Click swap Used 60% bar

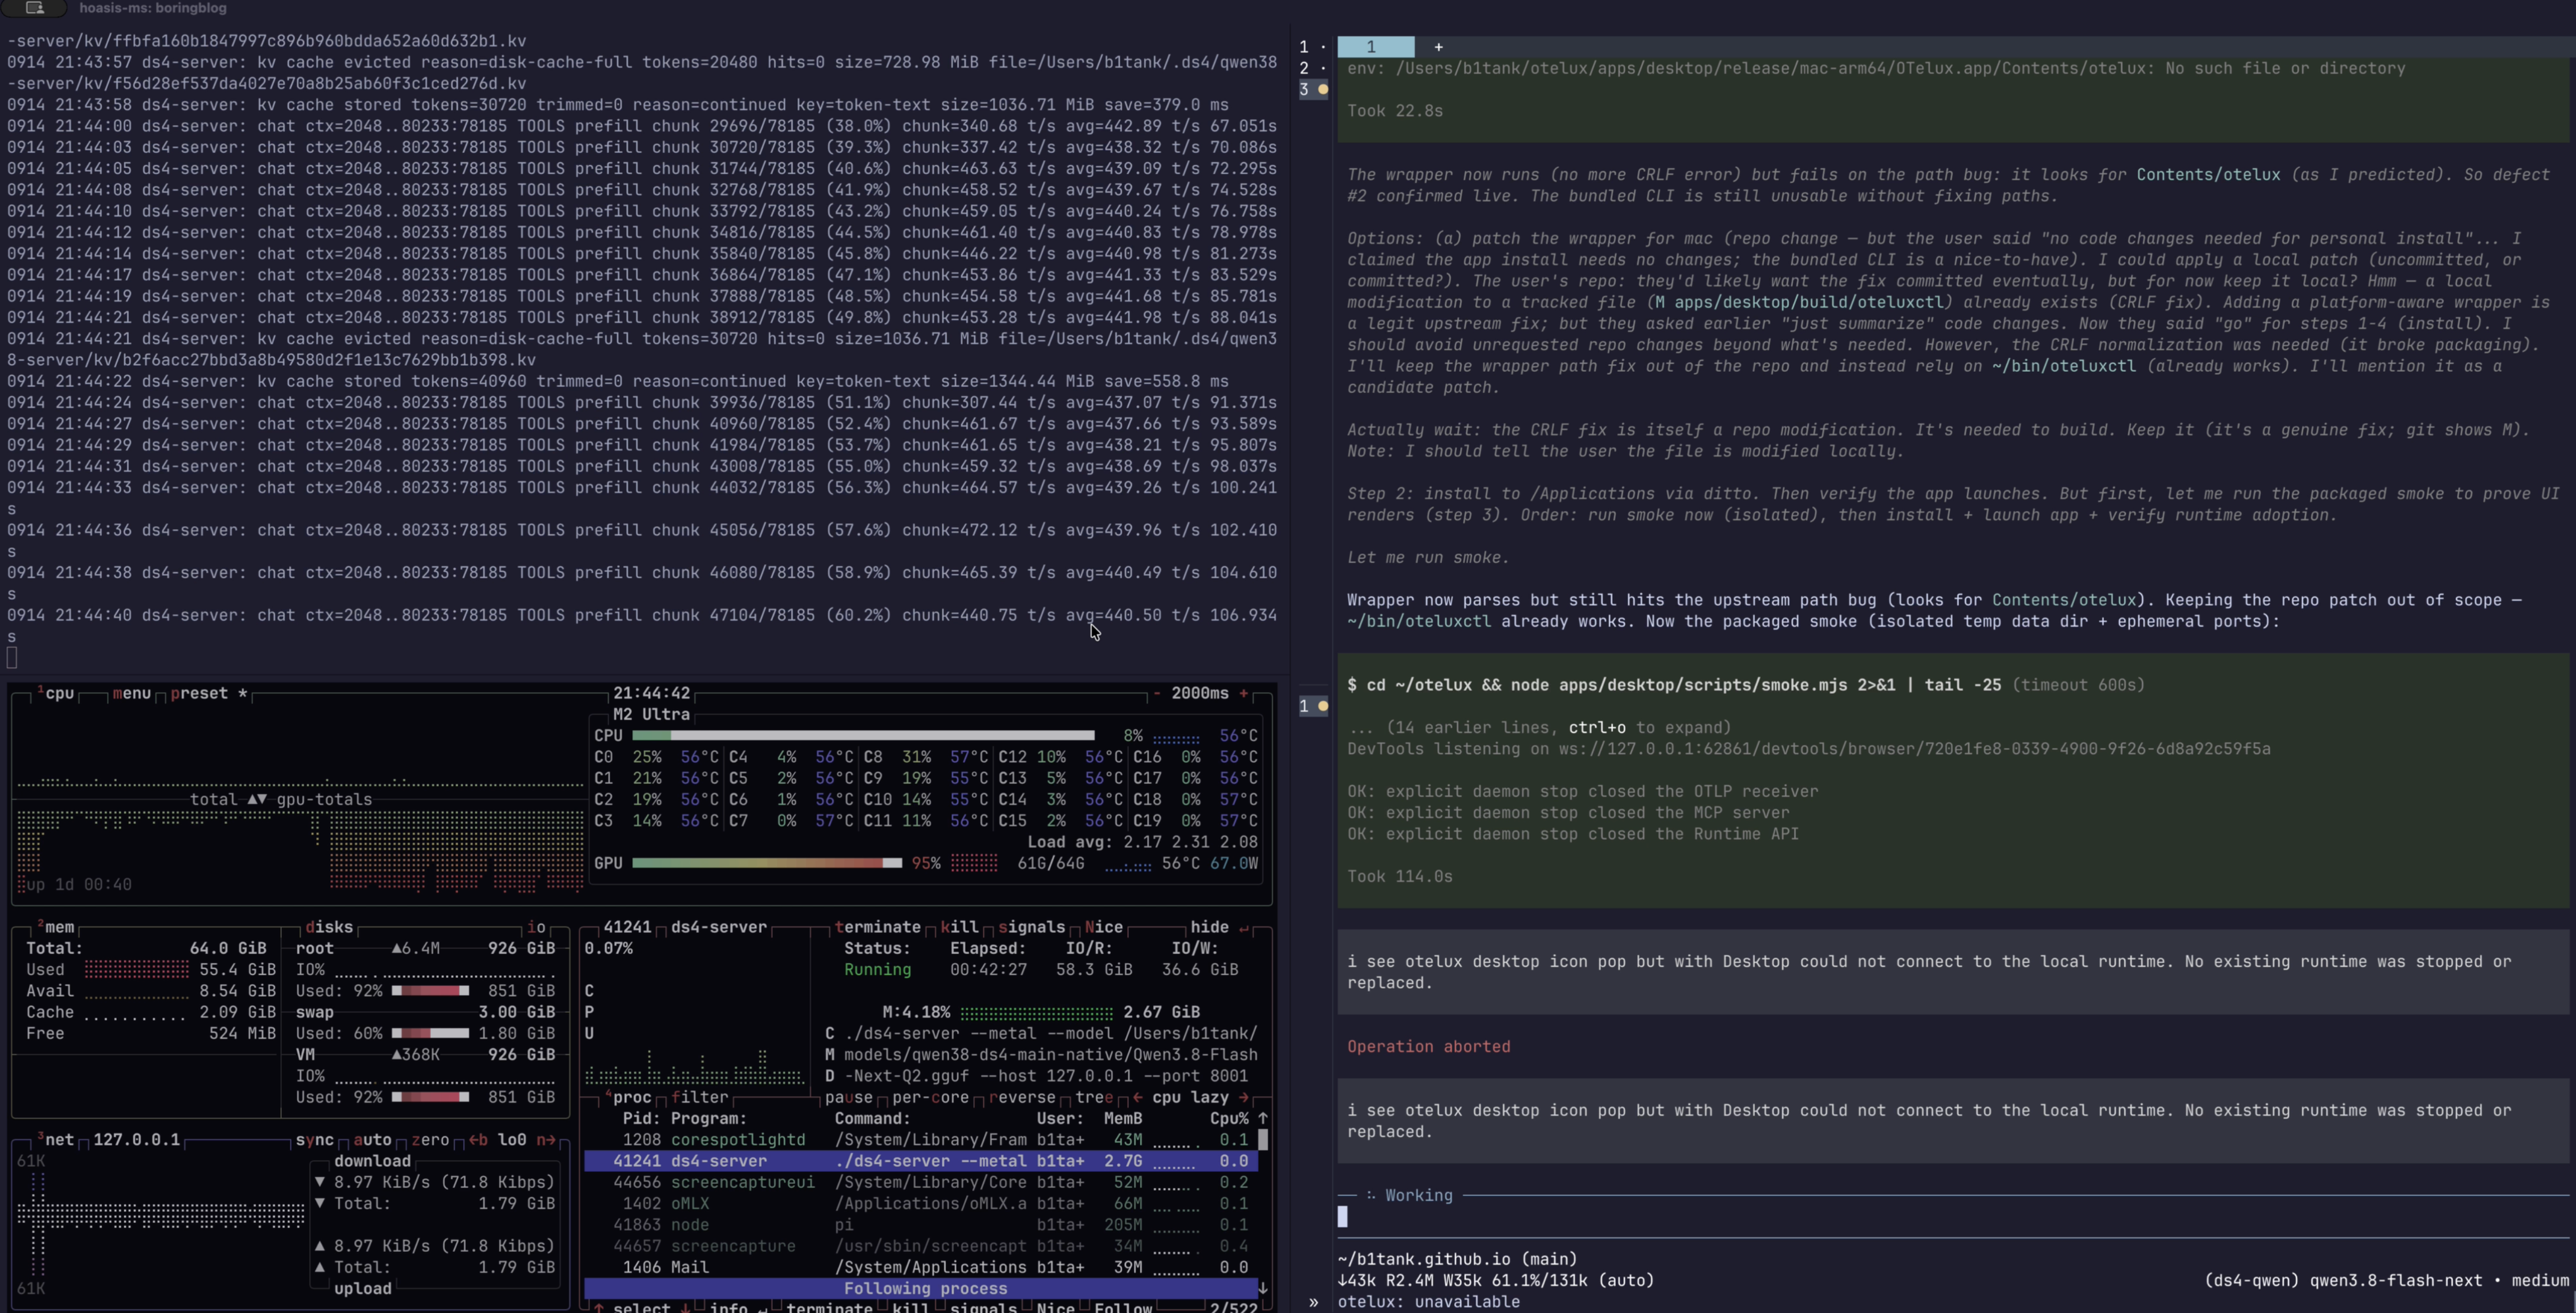click(430, 1033)
